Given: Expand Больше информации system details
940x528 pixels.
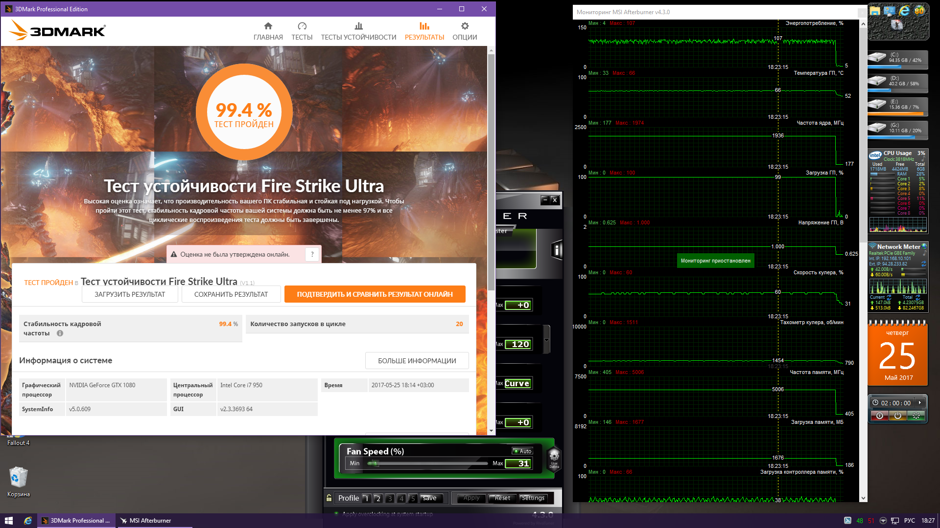Looking at the screenshot, I should [417, 361].
